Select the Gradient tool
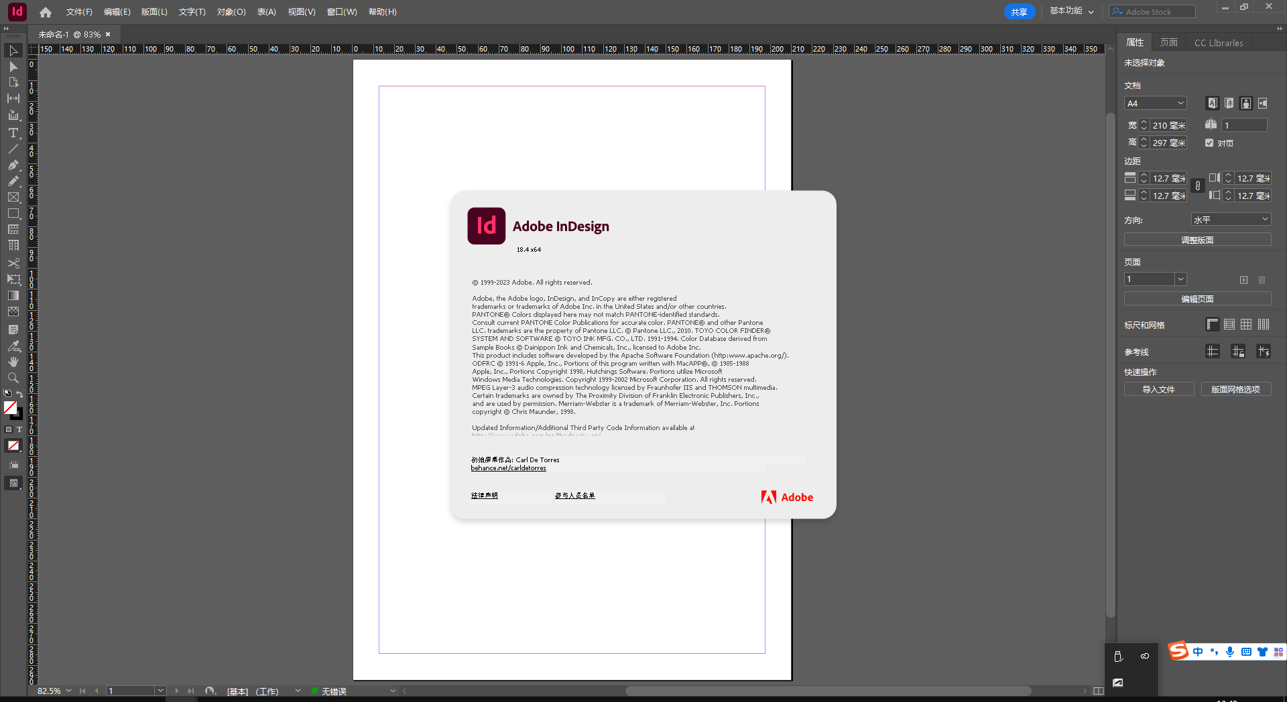The width and height of the screenshot is (1287, 702). pyautogui.click(x=13, y=295)
